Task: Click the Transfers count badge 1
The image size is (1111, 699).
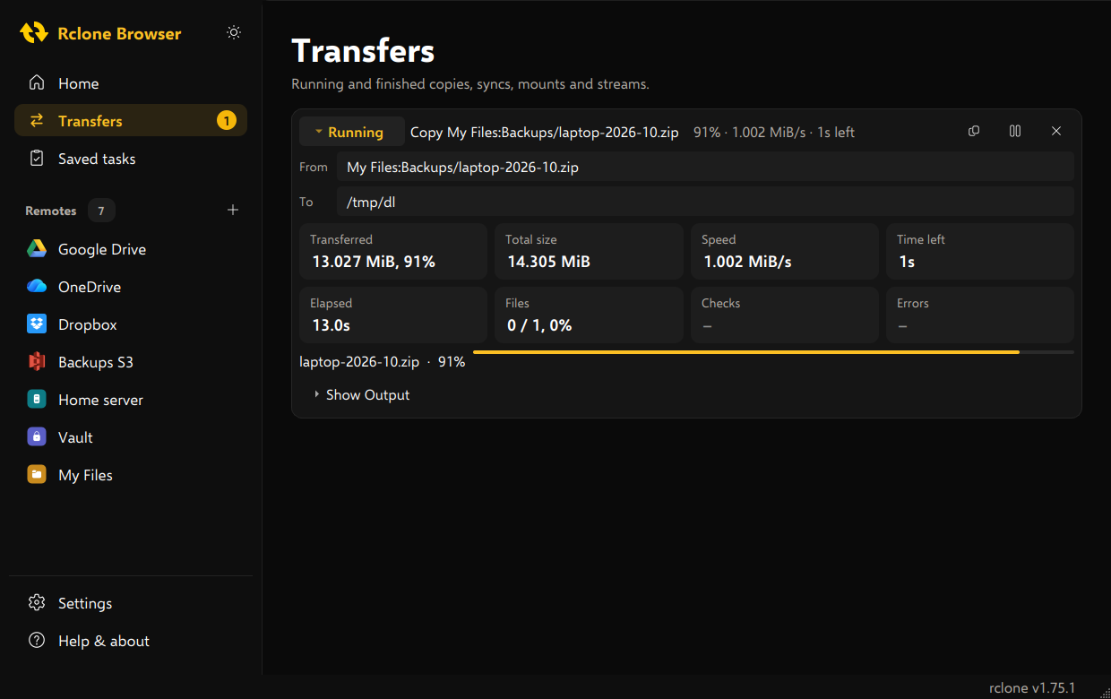Action: pos(227,121)
